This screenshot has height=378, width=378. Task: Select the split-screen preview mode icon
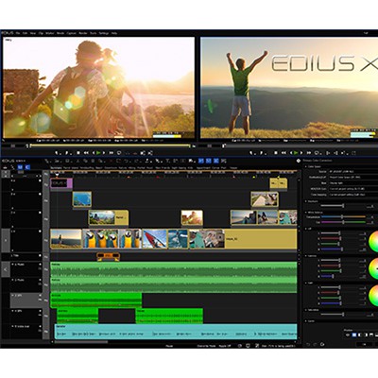click(360, 335)
